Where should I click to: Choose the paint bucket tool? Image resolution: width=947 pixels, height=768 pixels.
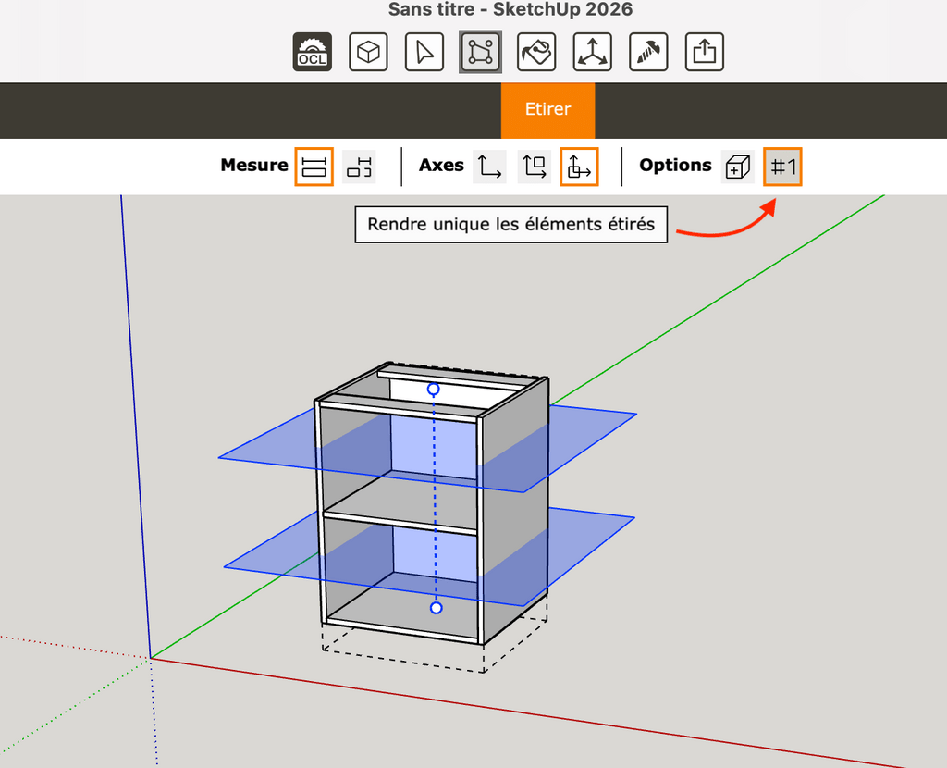coord(536,53)
